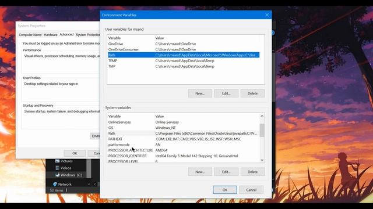
Task: Click New under System variables
Action: (x=200, y=172)
